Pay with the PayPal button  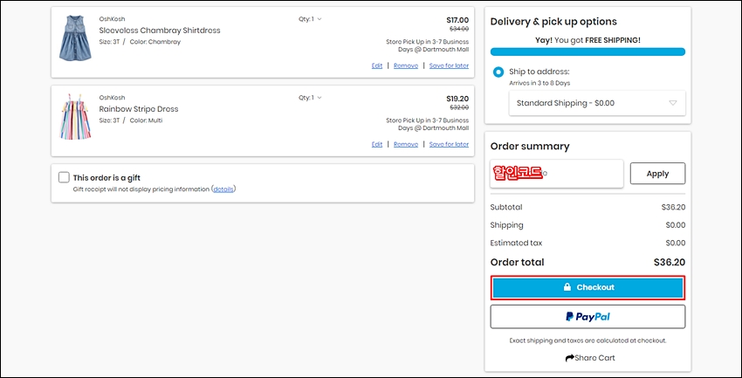(587, 317)
